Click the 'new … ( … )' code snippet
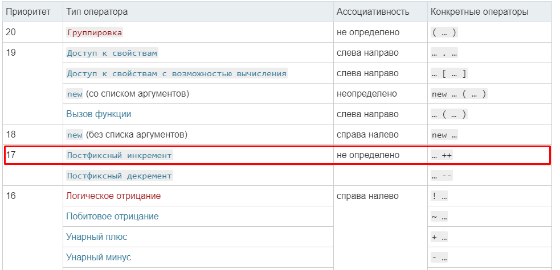 pyautogui.click(x=459, y=94)
